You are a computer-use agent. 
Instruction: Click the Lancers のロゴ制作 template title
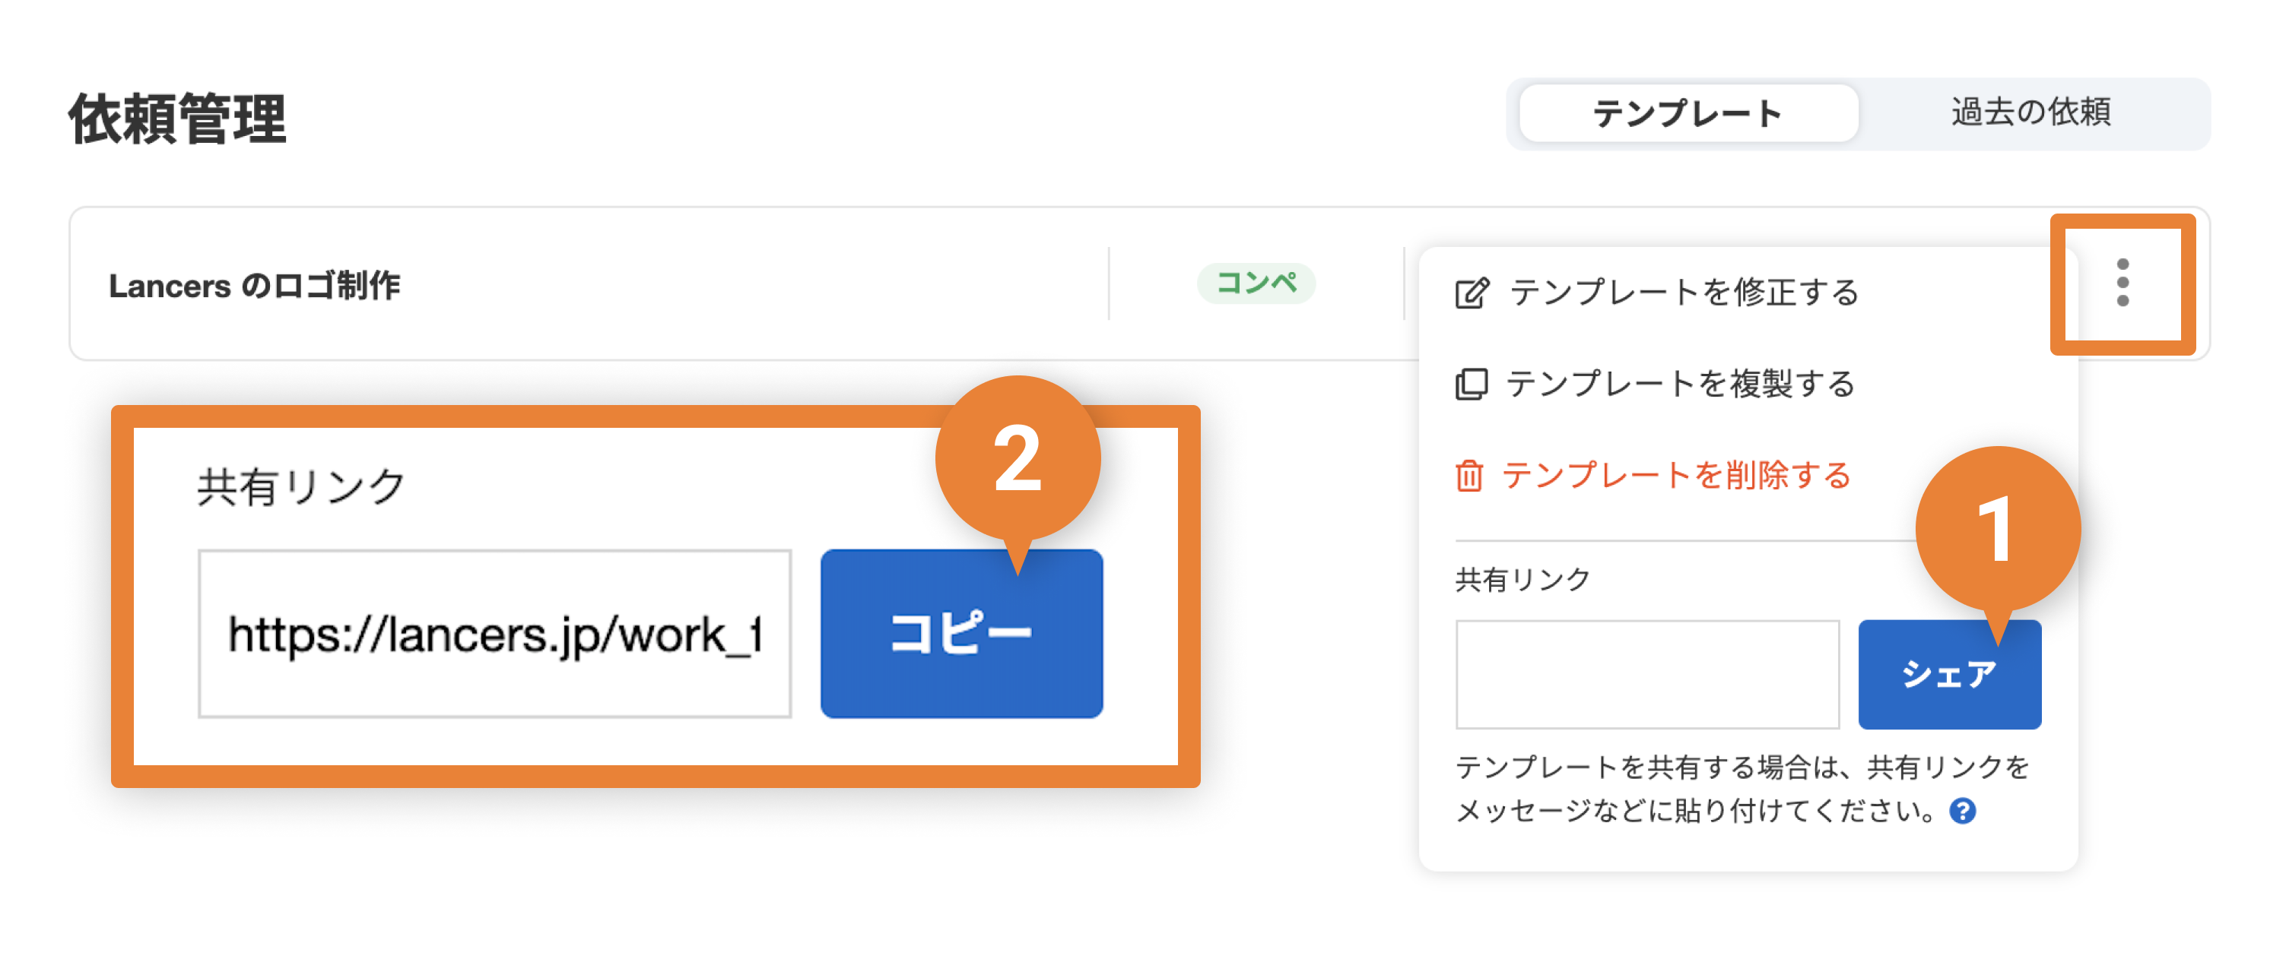tap(254, 286)
